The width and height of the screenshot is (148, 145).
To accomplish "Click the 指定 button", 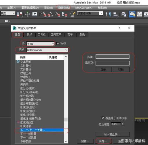I will pyautogui.click(x=103, y=70).
